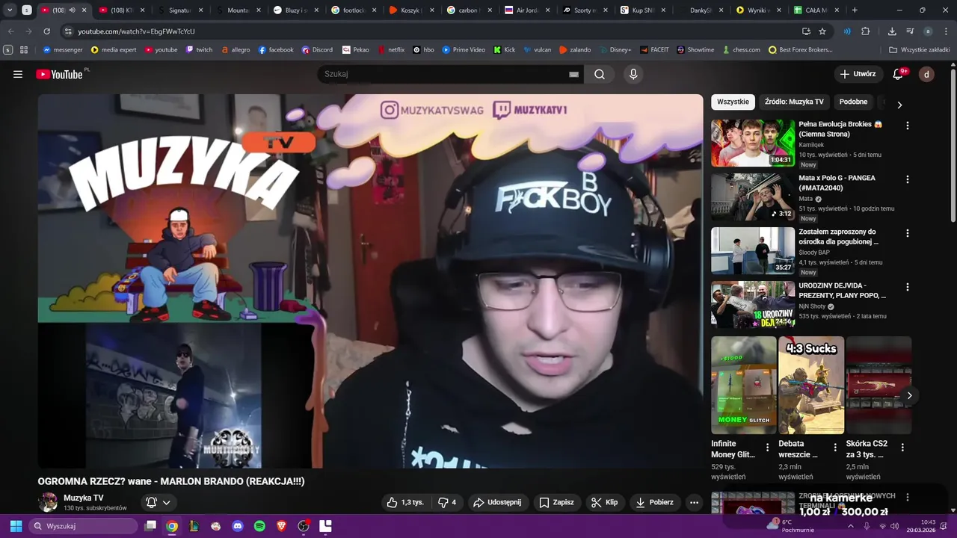This screenshot has width=957, height=538.
Task: Click the address bar URL
Action: 136,31
